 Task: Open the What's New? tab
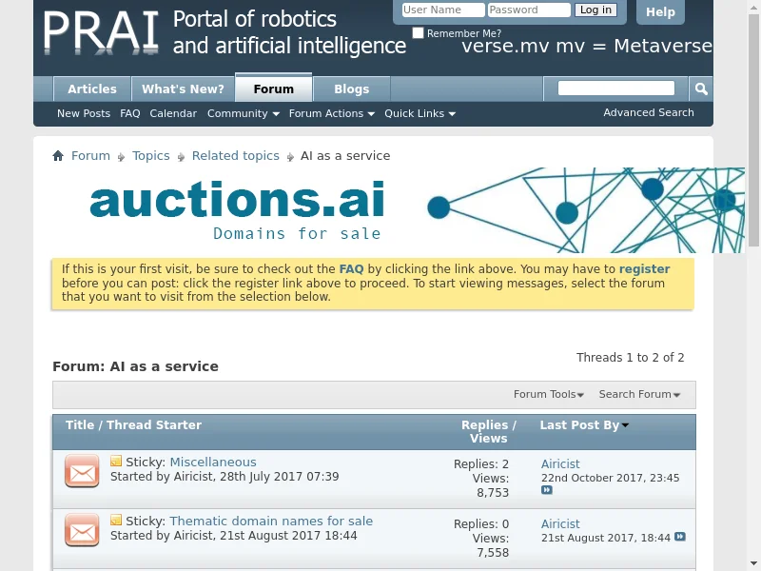(x=183, y=89)
